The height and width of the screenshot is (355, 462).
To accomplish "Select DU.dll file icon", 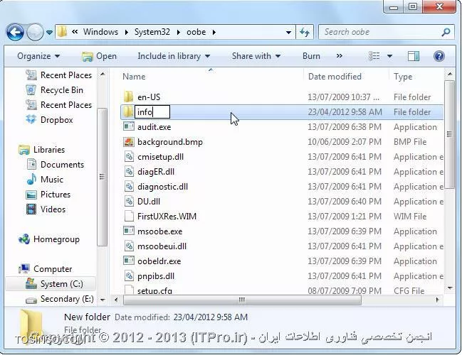I will click(128, 202).
